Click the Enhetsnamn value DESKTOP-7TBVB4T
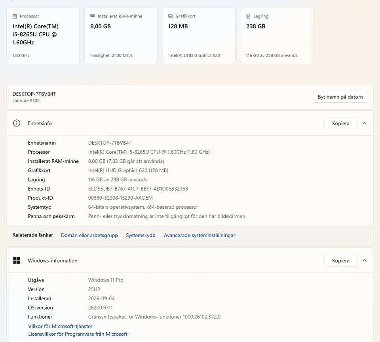380x342 pixels. point(110,143)
